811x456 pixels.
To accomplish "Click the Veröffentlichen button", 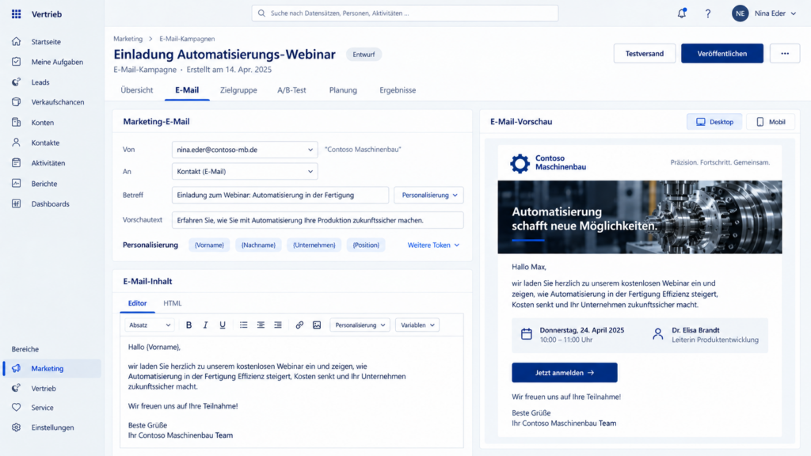I will [x=722, y=53].
